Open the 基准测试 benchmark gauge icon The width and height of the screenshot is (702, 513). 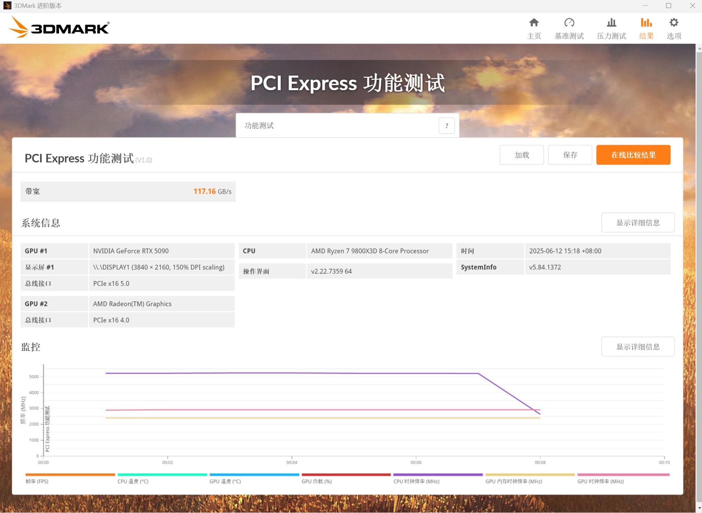click(569, 23)
